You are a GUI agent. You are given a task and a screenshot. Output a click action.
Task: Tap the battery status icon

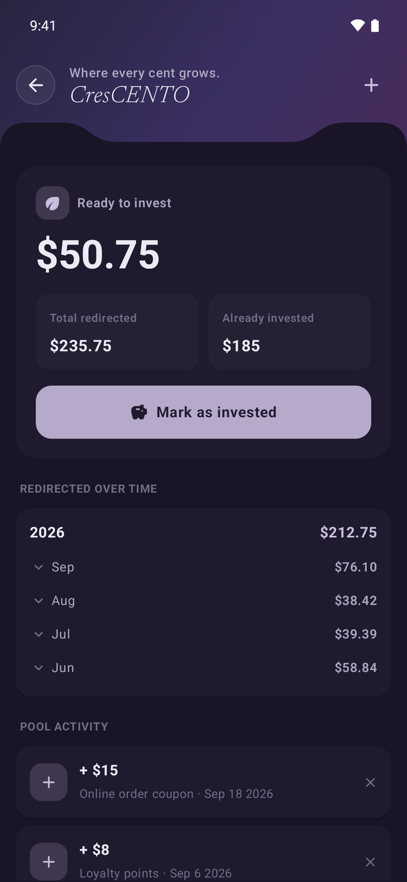(375, 25)
